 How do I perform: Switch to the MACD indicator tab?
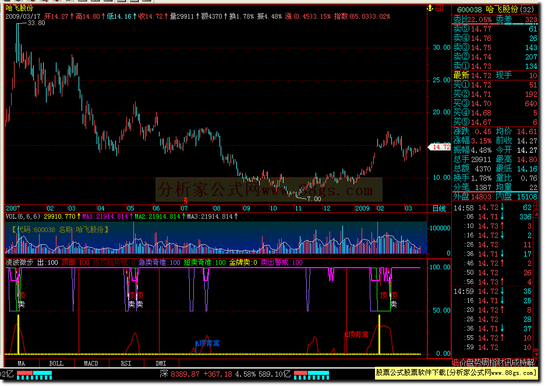91,363
